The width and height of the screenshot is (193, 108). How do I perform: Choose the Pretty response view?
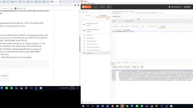[115, 67]
